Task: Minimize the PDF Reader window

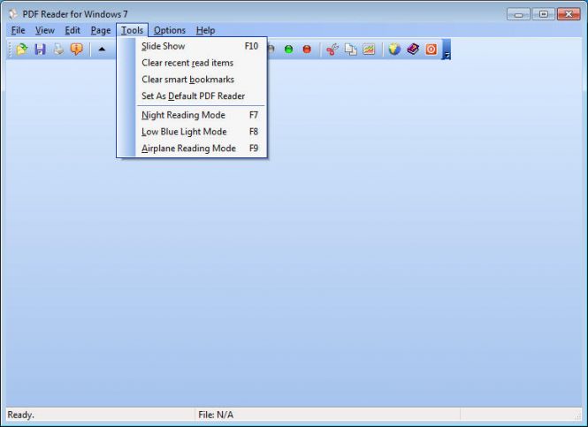Action: (x=519, y=14)
